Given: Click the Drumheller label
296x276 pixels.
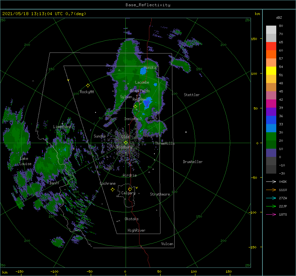Looking at the screenshot, I should (193, 162).
